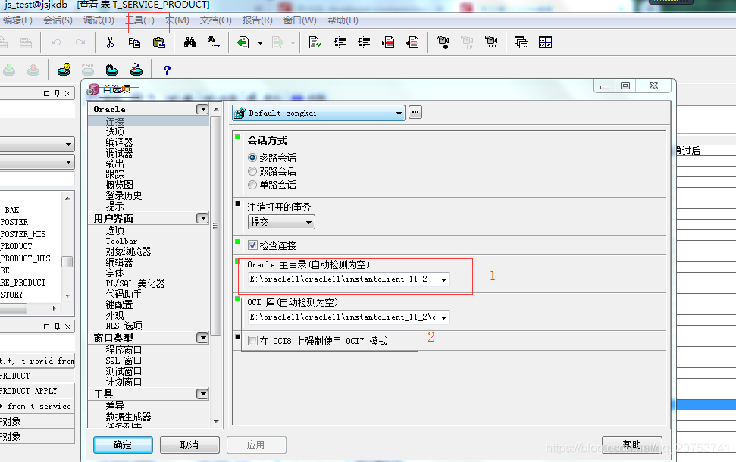Open the 报告(R) menu
The width and height of the screenshot is (736, 462).
257,20
